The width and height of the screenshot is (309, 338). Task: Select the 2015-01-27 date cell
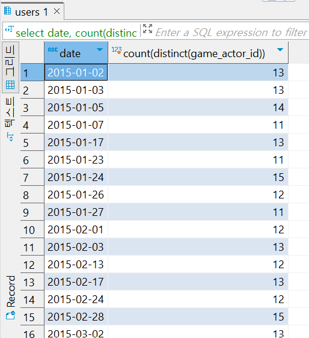coord(76,212)
